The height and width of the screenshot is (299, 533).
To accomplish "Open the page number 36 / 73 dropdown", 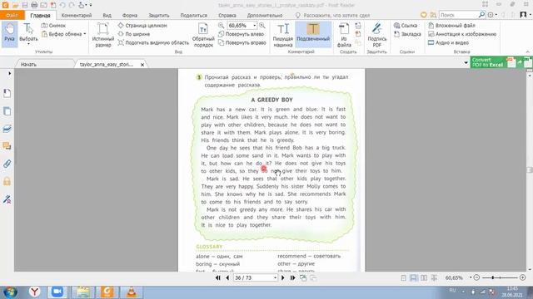I will 275,277.
